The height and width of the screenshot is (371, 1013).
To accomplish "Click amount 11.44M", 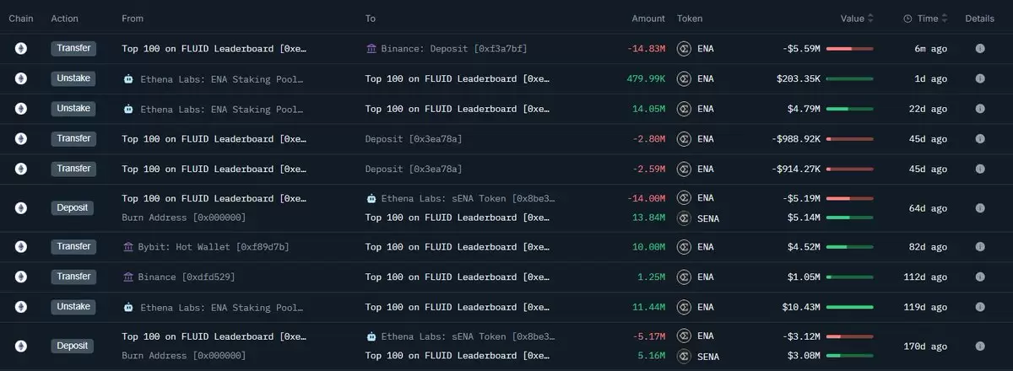I will tap(649, 308).
